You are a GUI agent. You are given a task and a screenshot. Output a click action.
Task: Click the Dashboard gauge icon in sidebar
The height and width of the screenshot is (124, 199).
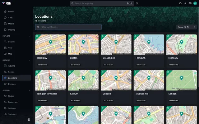tap(5, 102)
